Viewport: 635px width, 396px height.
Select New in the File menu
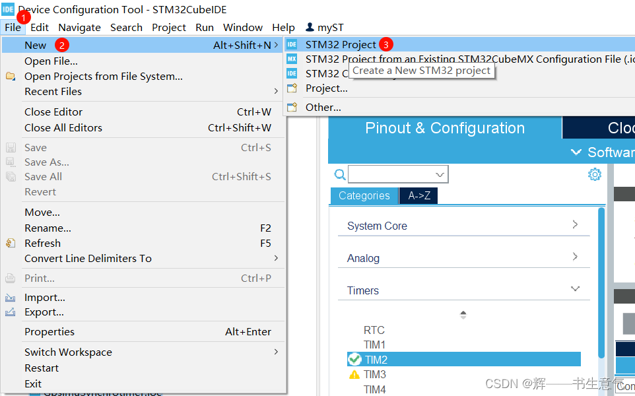click(143, 46)
